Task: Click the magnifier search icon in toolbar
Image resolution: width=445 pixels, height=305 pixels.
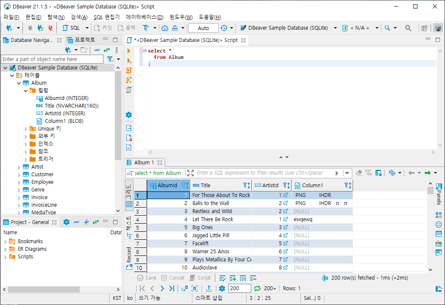Action: tap(408, 28)
